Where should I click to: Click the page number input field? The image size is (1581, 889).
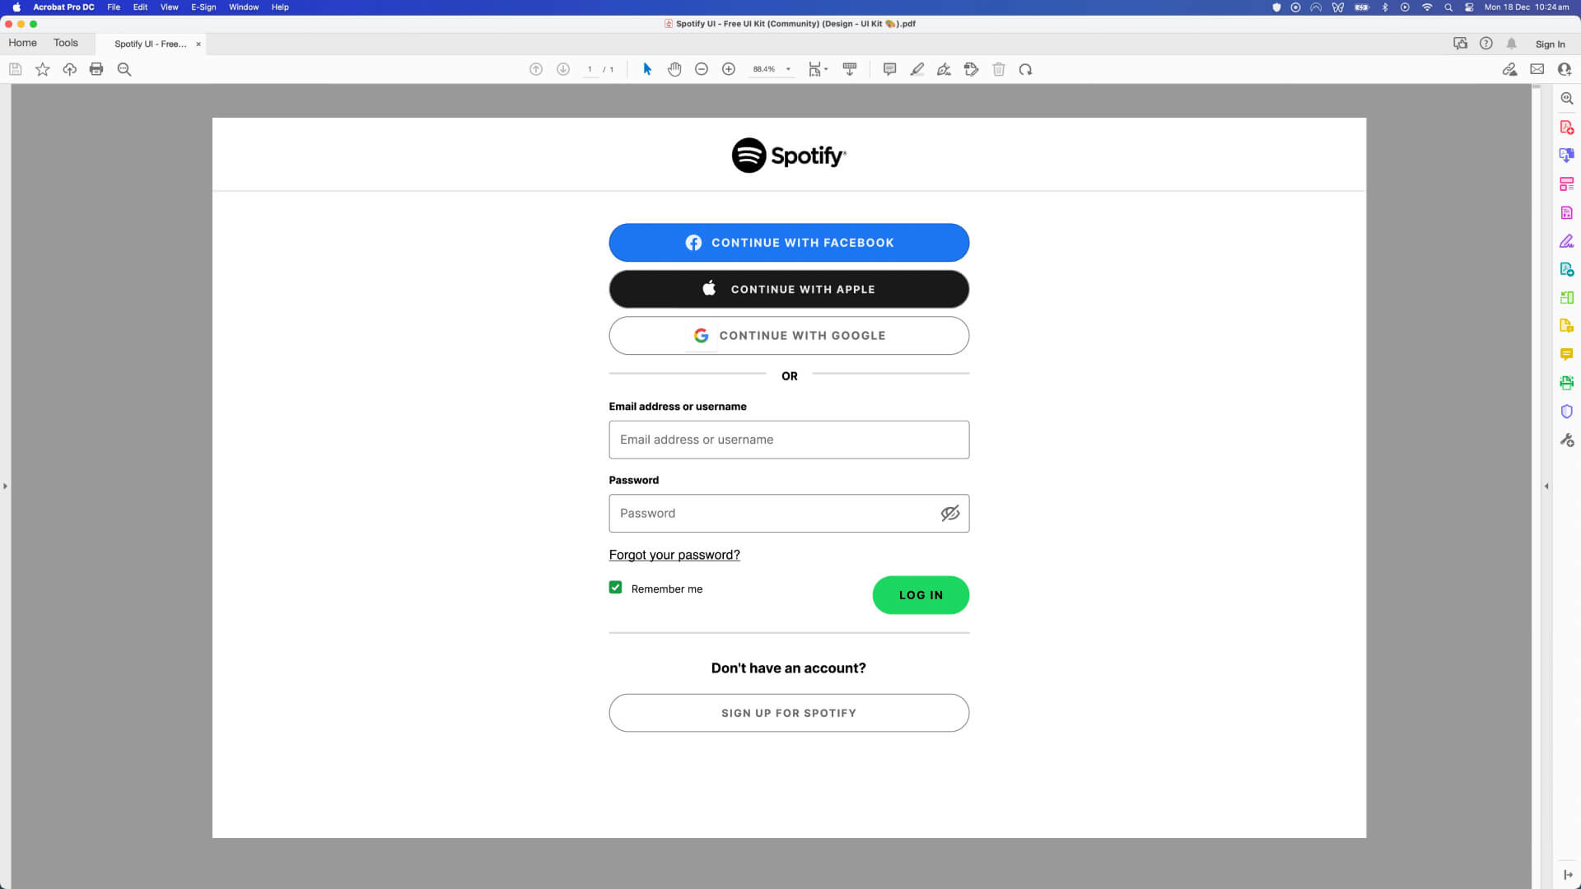point(590,69)
